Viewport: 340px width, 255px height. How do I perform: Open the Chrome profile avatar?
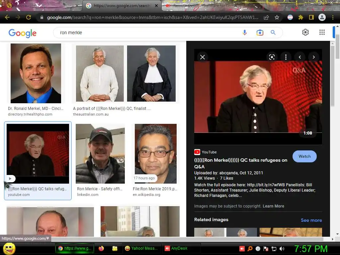(x=322, y=17)
